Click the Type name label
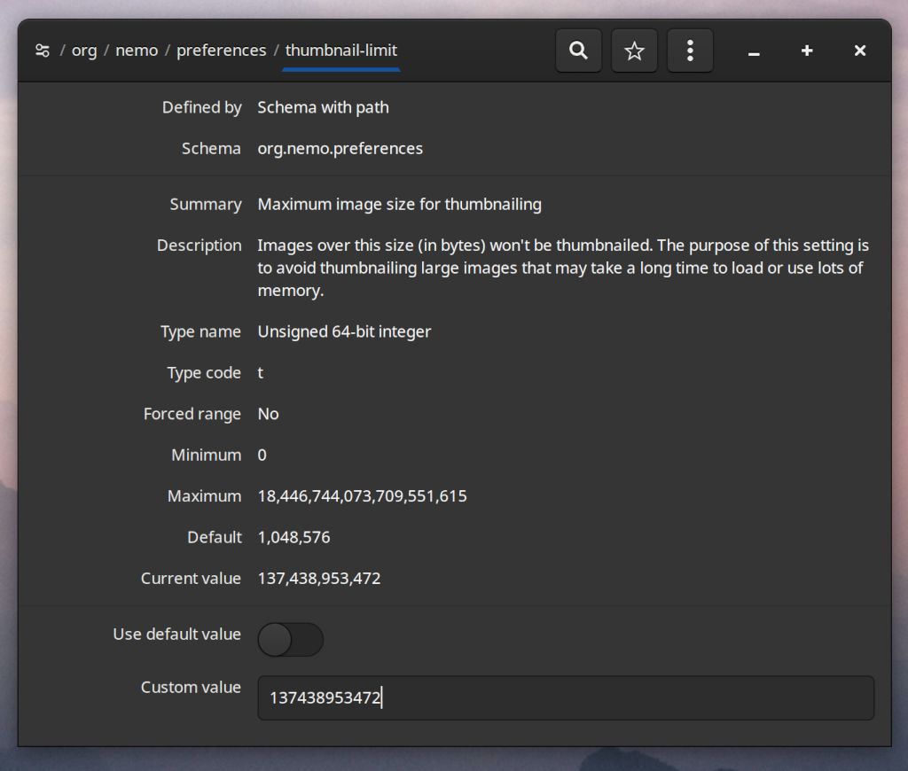The image size is (908, 771). tap(200, 331)
